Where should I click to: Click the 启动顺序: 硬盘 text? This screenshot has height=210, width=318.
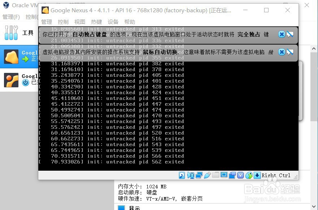(x=138, y=192)
